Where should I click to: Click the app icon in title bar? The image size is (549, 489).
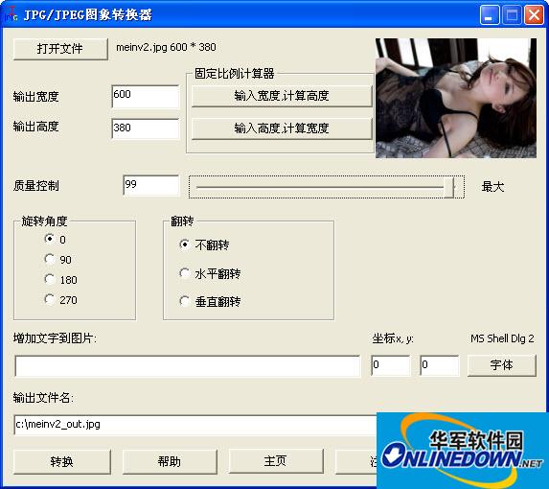click(x=11, y=13)
